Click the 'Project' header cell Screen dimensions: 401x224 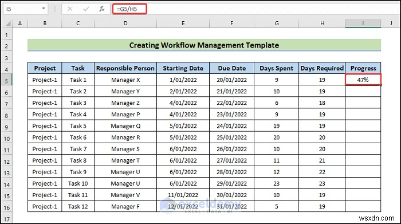(45, 68)
